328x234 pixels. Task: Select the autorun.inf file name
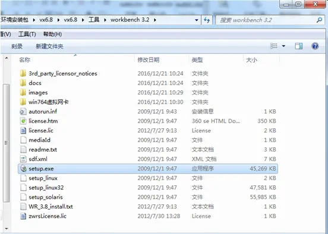(43, 112)
